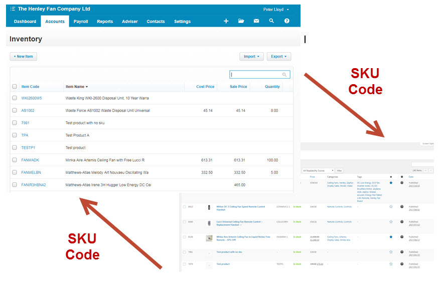The image size is (447, 288).
Task: Click the magnifier search icon in navigation bar
Action: coord(271,21)
